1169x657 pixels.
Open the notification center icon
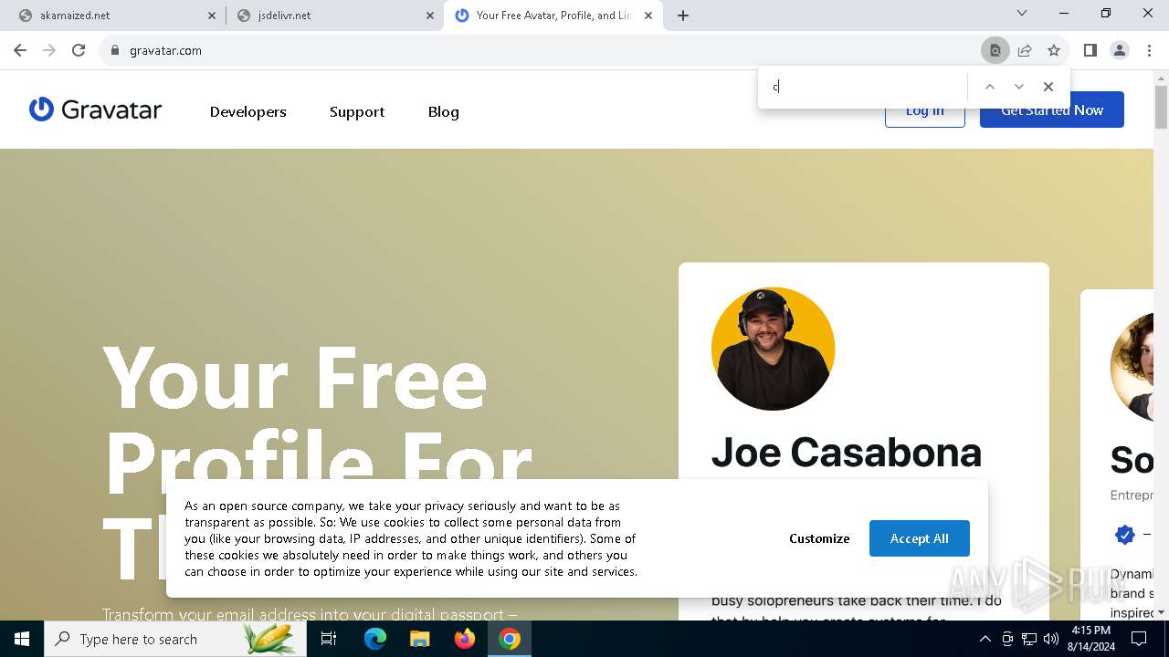pyautogui.click(x=1139, y=639)
